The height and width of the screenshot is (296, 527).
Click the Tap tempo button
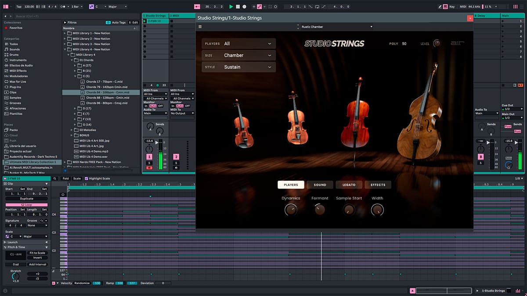[x=18, y=7]
